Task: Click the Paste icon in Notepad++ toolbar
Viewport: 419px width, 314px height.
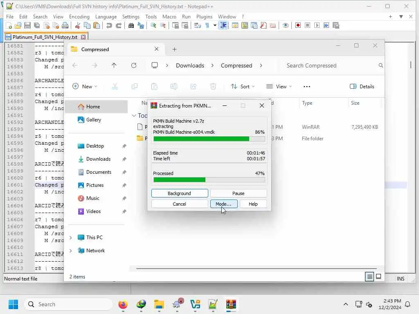Action: pos(97,26)
